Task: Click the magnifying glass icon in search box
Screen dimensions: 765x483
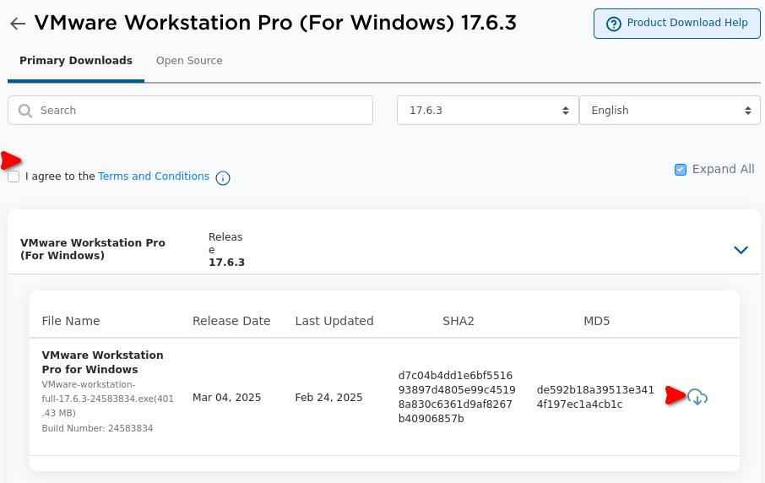Action: pos(25,111)
